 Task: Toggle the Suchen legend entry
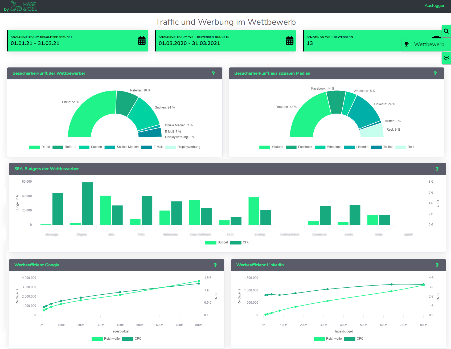click(90, 147)
